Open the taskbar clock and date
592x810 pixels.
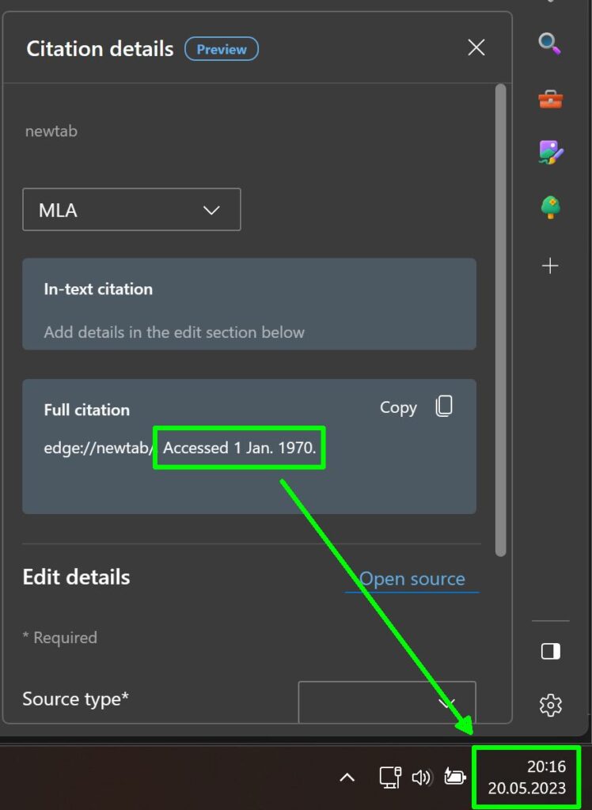click(526, 777)
